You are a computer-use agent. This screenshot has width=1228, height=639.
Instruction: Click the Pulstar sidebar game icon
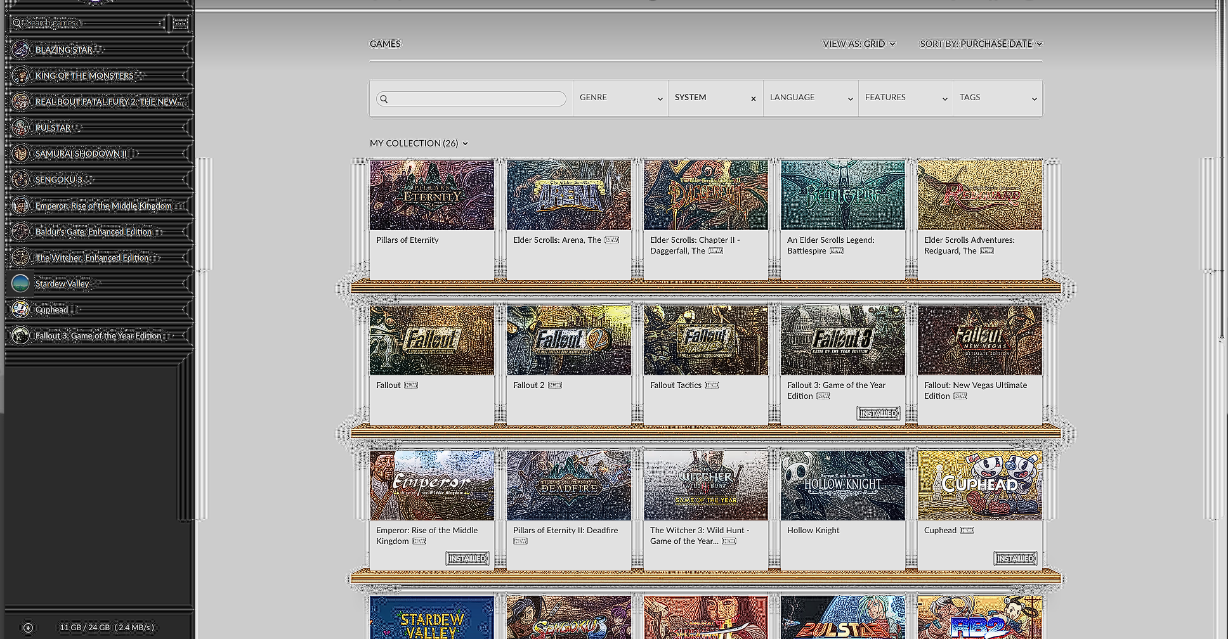pyautogui.click(x=20, y=127)
